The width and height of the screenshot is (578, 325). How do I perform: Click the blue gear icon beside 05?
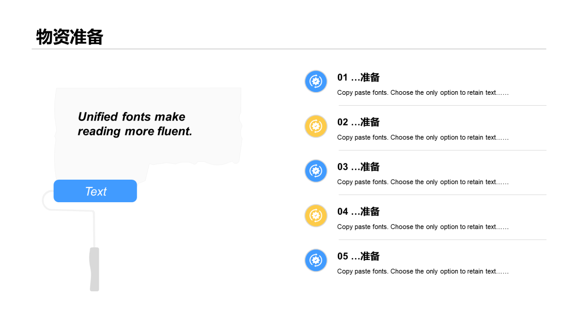316,260
